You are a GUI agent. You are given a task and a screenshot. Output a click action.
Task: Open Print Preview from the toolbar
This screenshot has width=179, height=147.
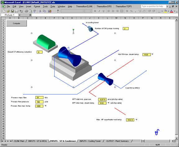click(x=30, y=11)
